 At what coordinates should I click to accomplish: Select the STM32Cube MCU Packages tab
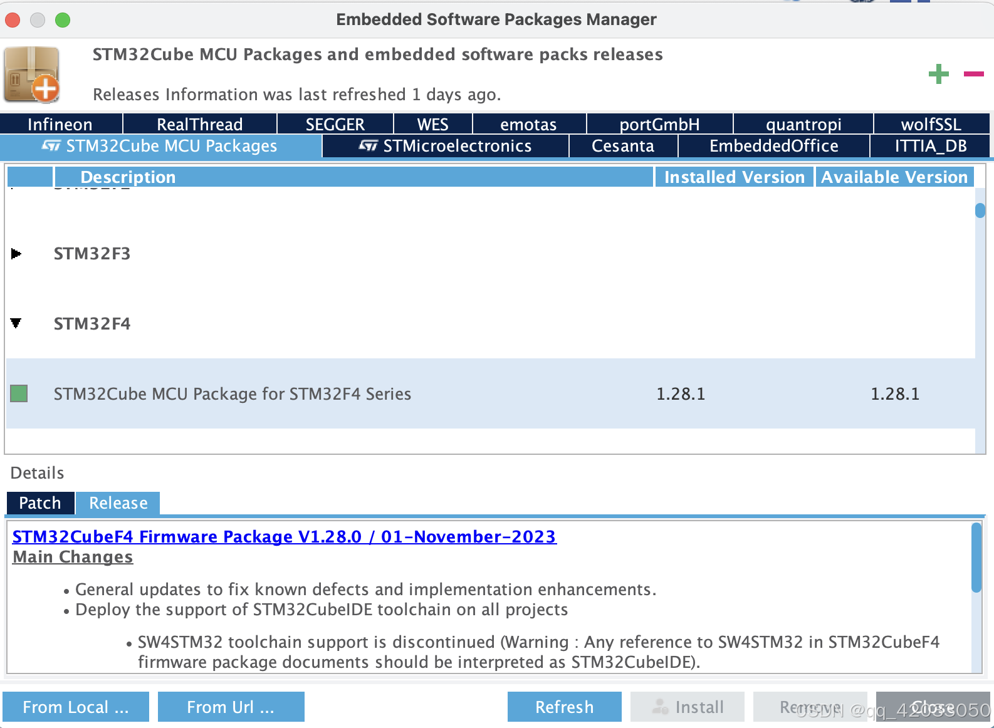pos(160,146)
